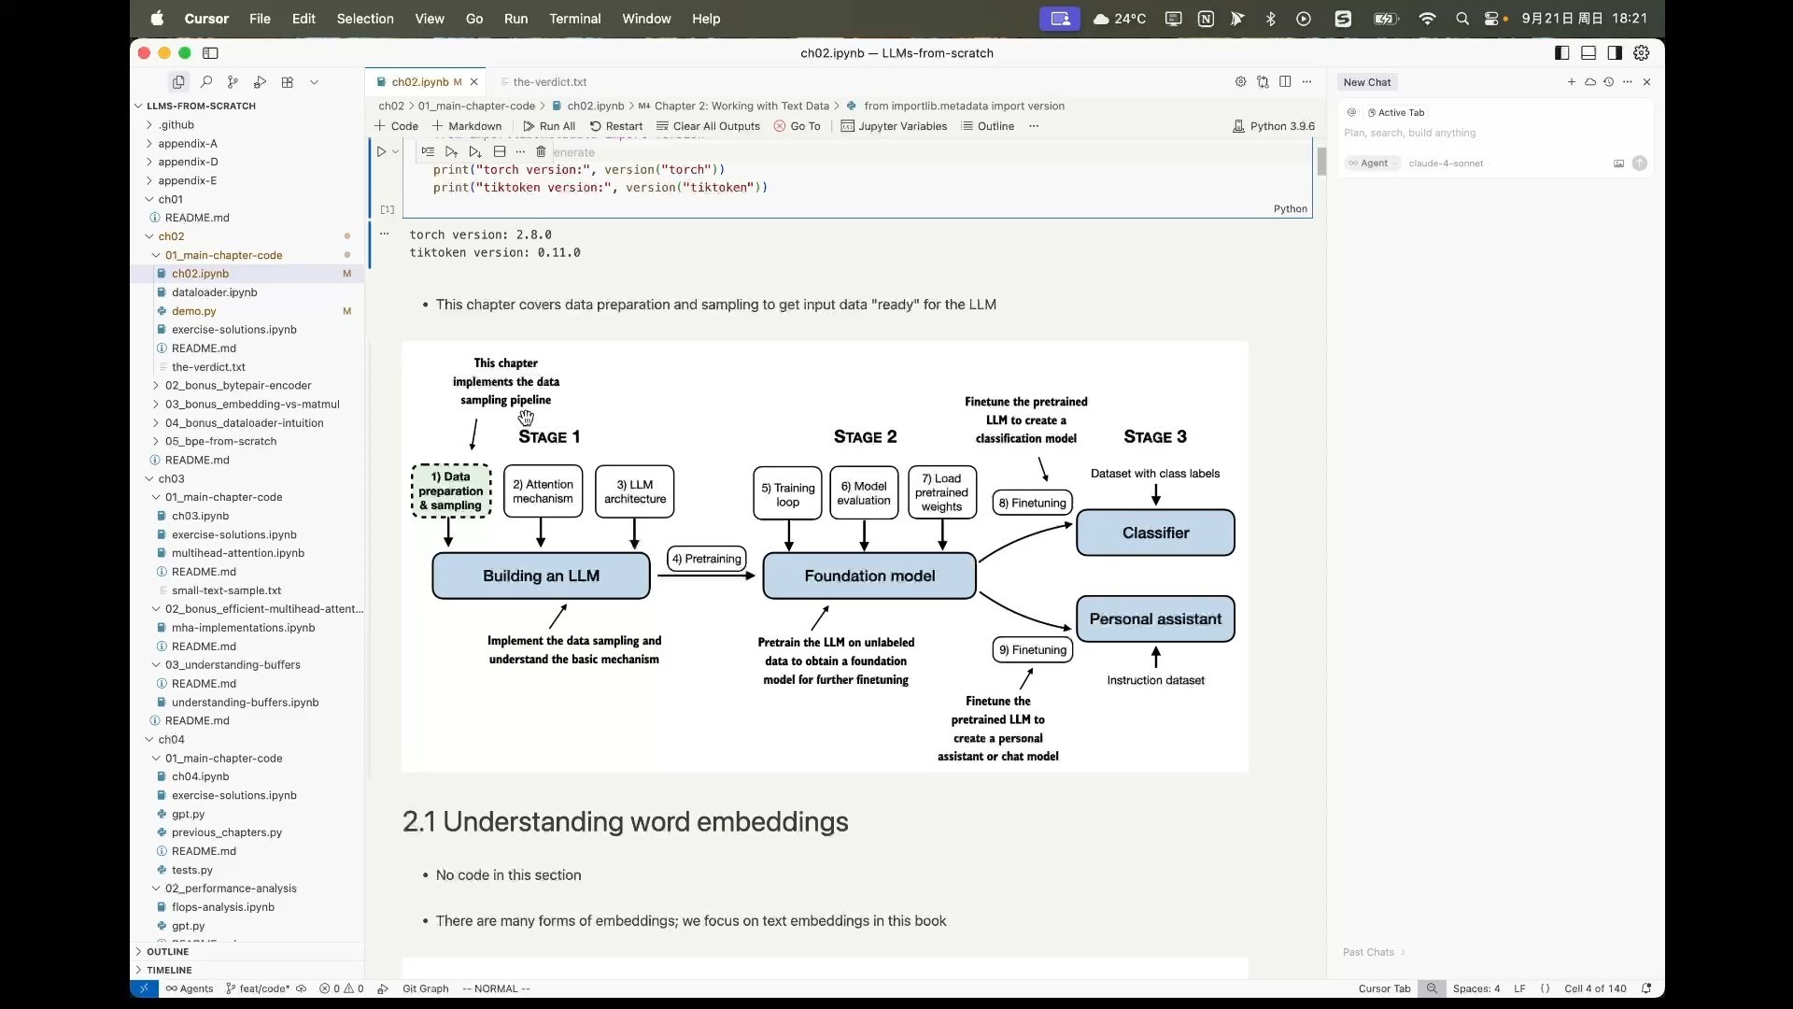Open the Terminal menu
This screenshot has width=1793, height=1009.
click(574, 19)
